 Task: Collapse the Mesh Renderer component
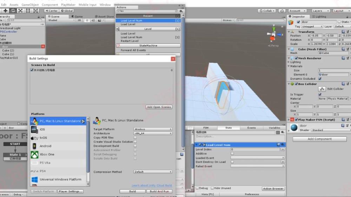click(289, 58)
